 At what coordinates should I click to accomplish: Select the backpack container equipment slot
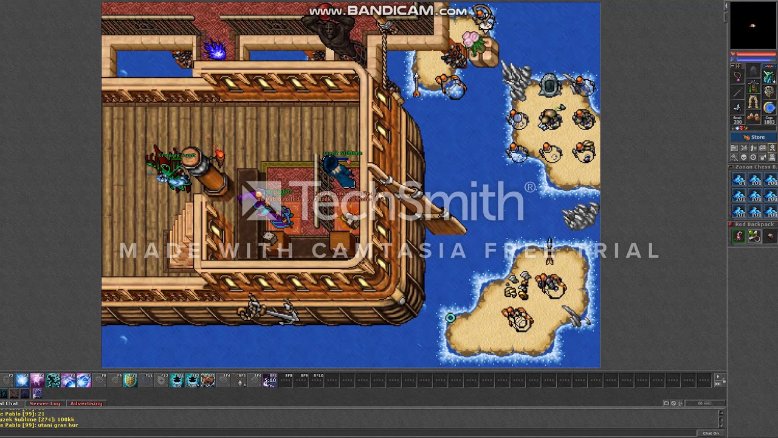point(769,77)
